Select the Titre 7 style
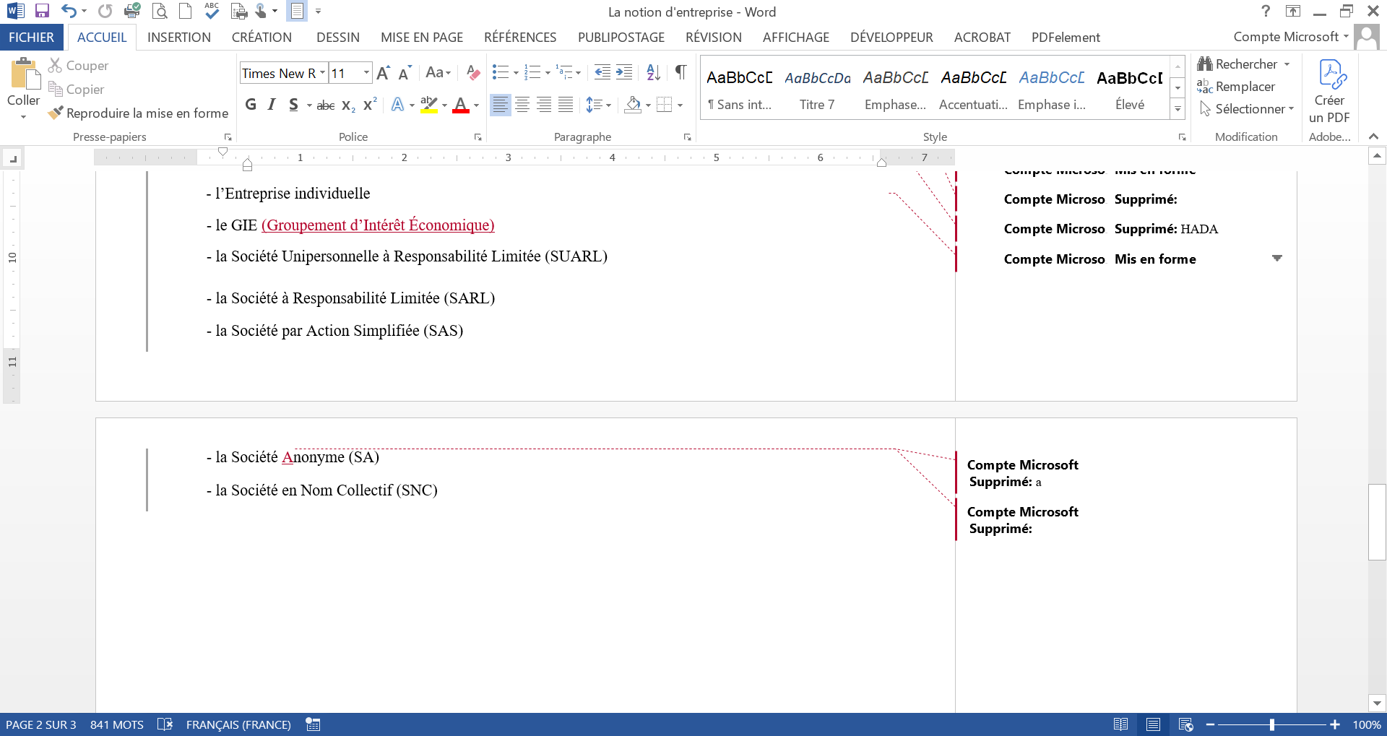Image resolution: width=1387 pixels, height=736 pixels. pyautogui.click(x=817, y=89)
